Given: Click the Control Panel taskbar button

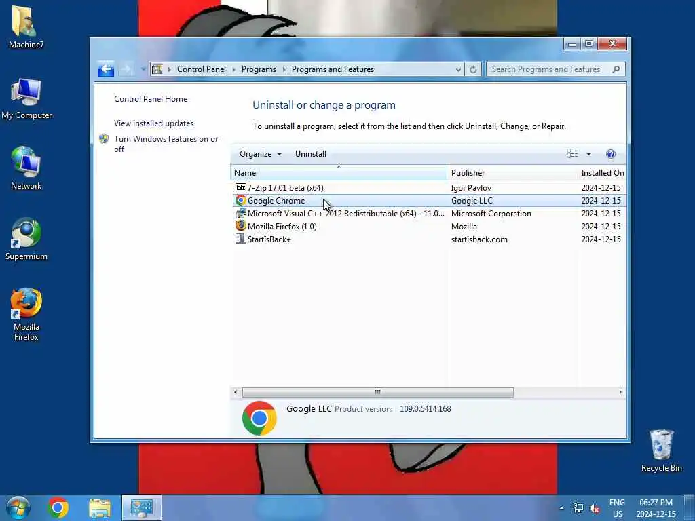Looking at the screenshot, I should tap(141, 507).
